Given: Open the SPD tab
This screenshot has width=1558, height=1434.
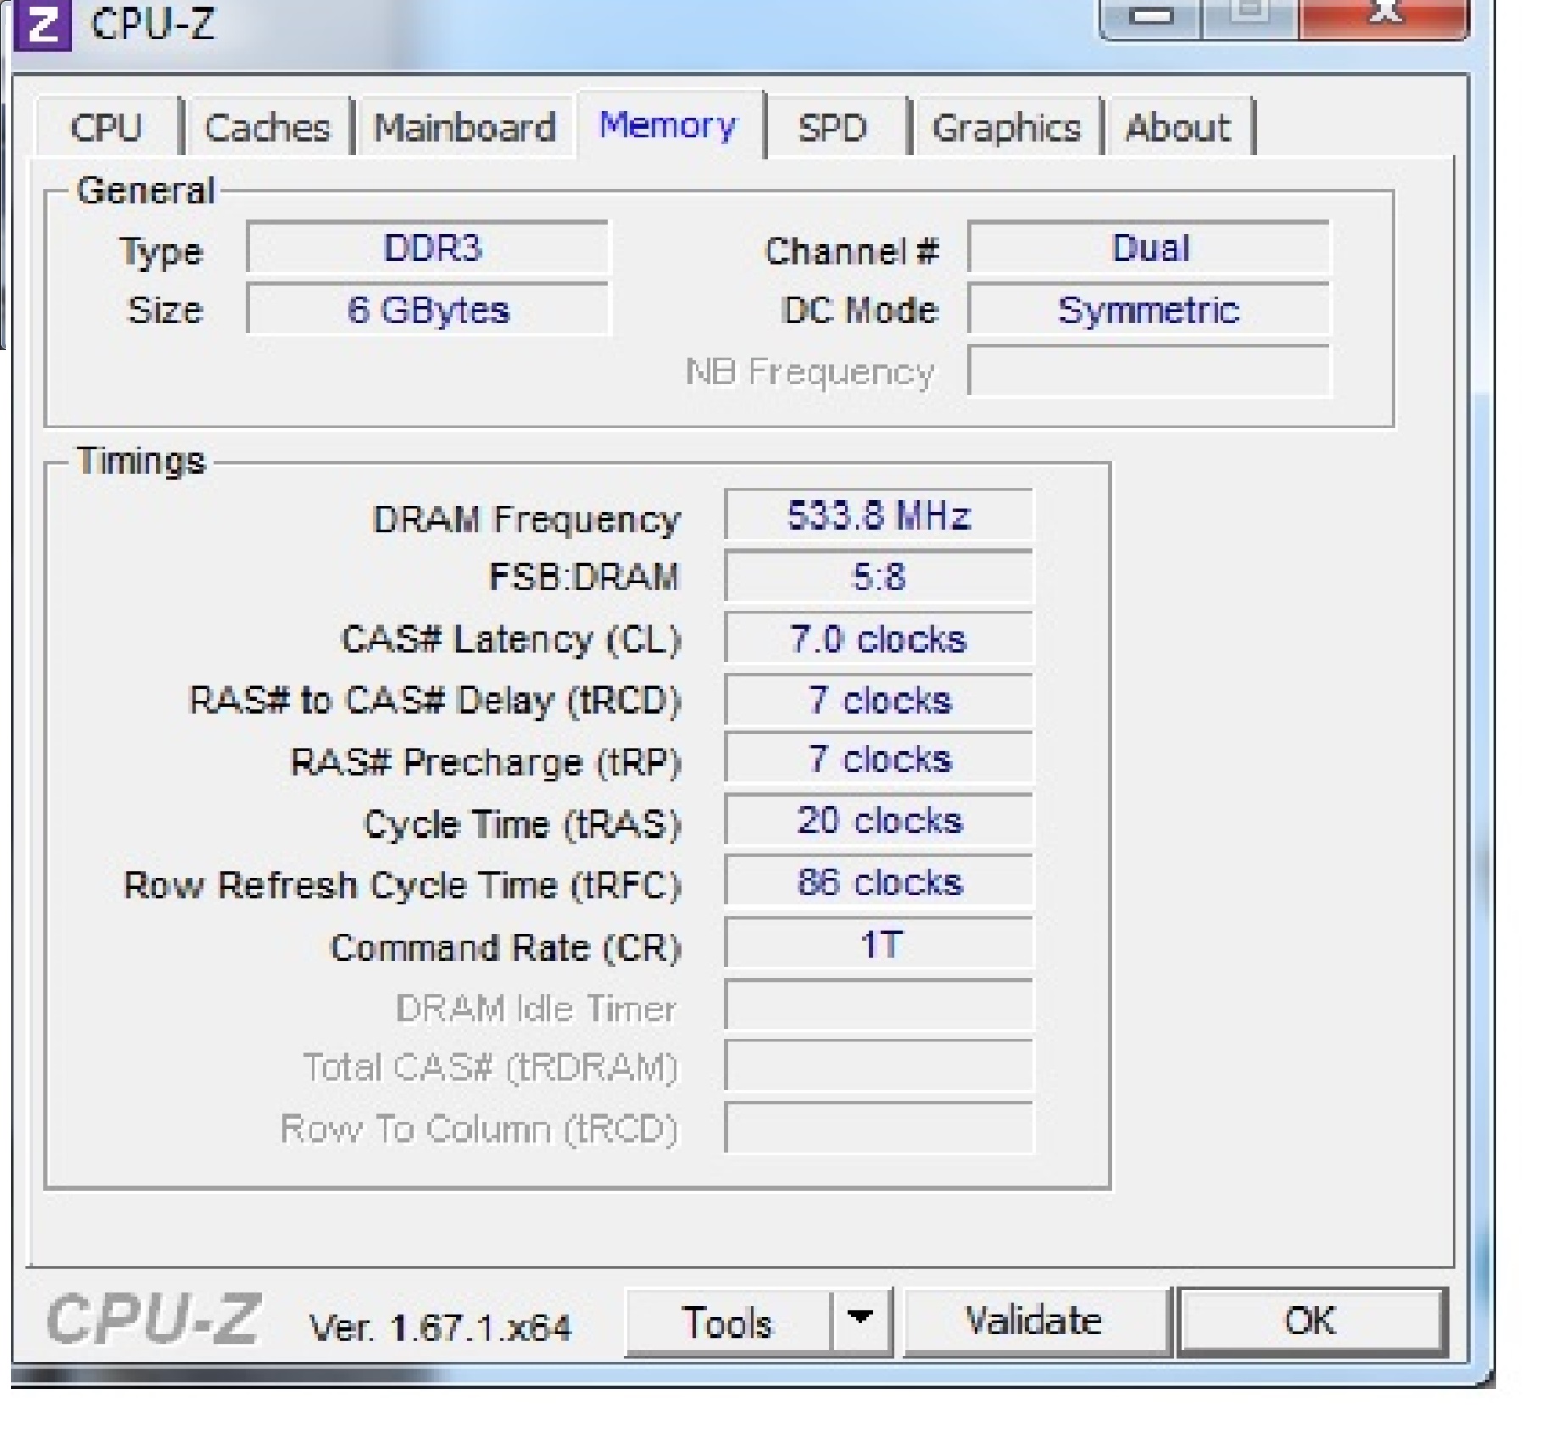Looking at the screenshot, I should (832, 128).
